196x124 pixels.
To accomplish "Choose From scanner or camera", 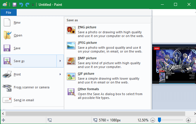I will [32, 87].
